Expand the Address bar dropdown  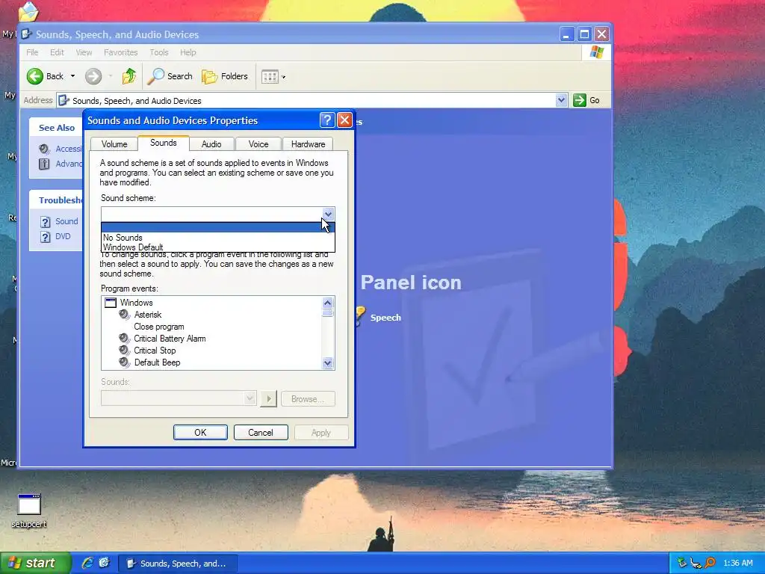561,101
